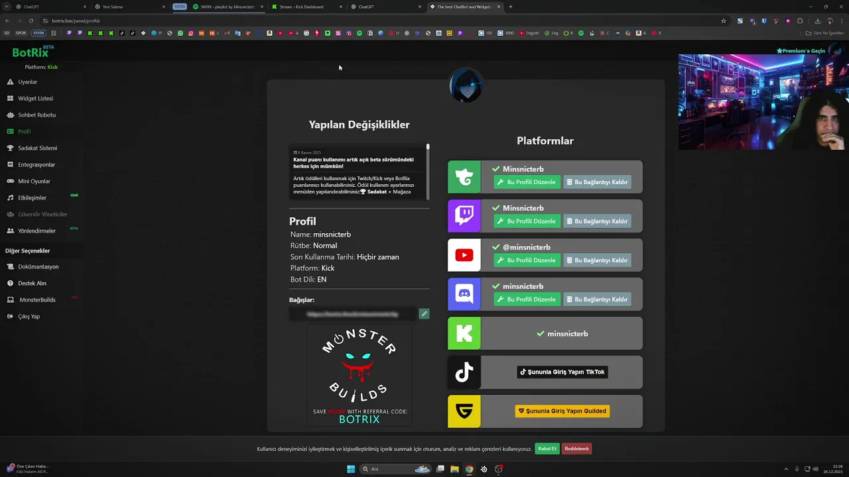Click the browser back arrow
849x477 pixels.
[7, 21]
